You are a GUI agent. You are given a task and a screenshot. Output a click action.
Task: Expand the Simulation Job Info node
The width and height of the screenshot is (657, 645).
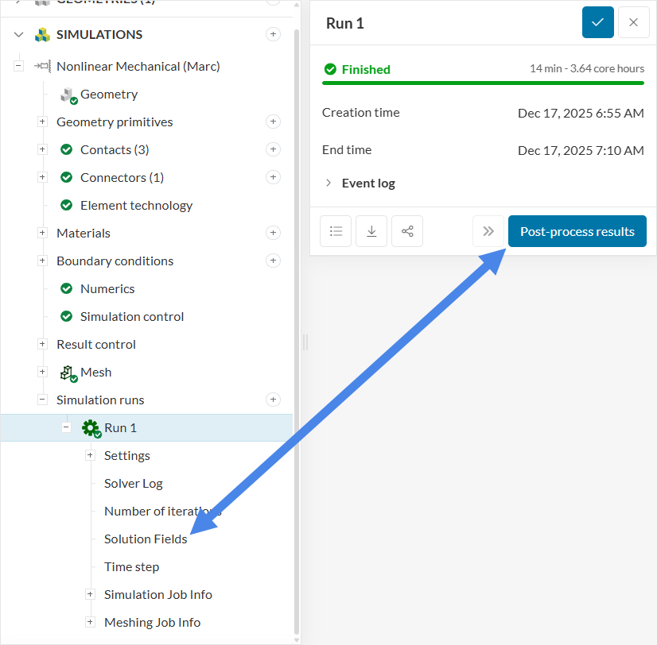pyautogui.click(x=90, y=594)
